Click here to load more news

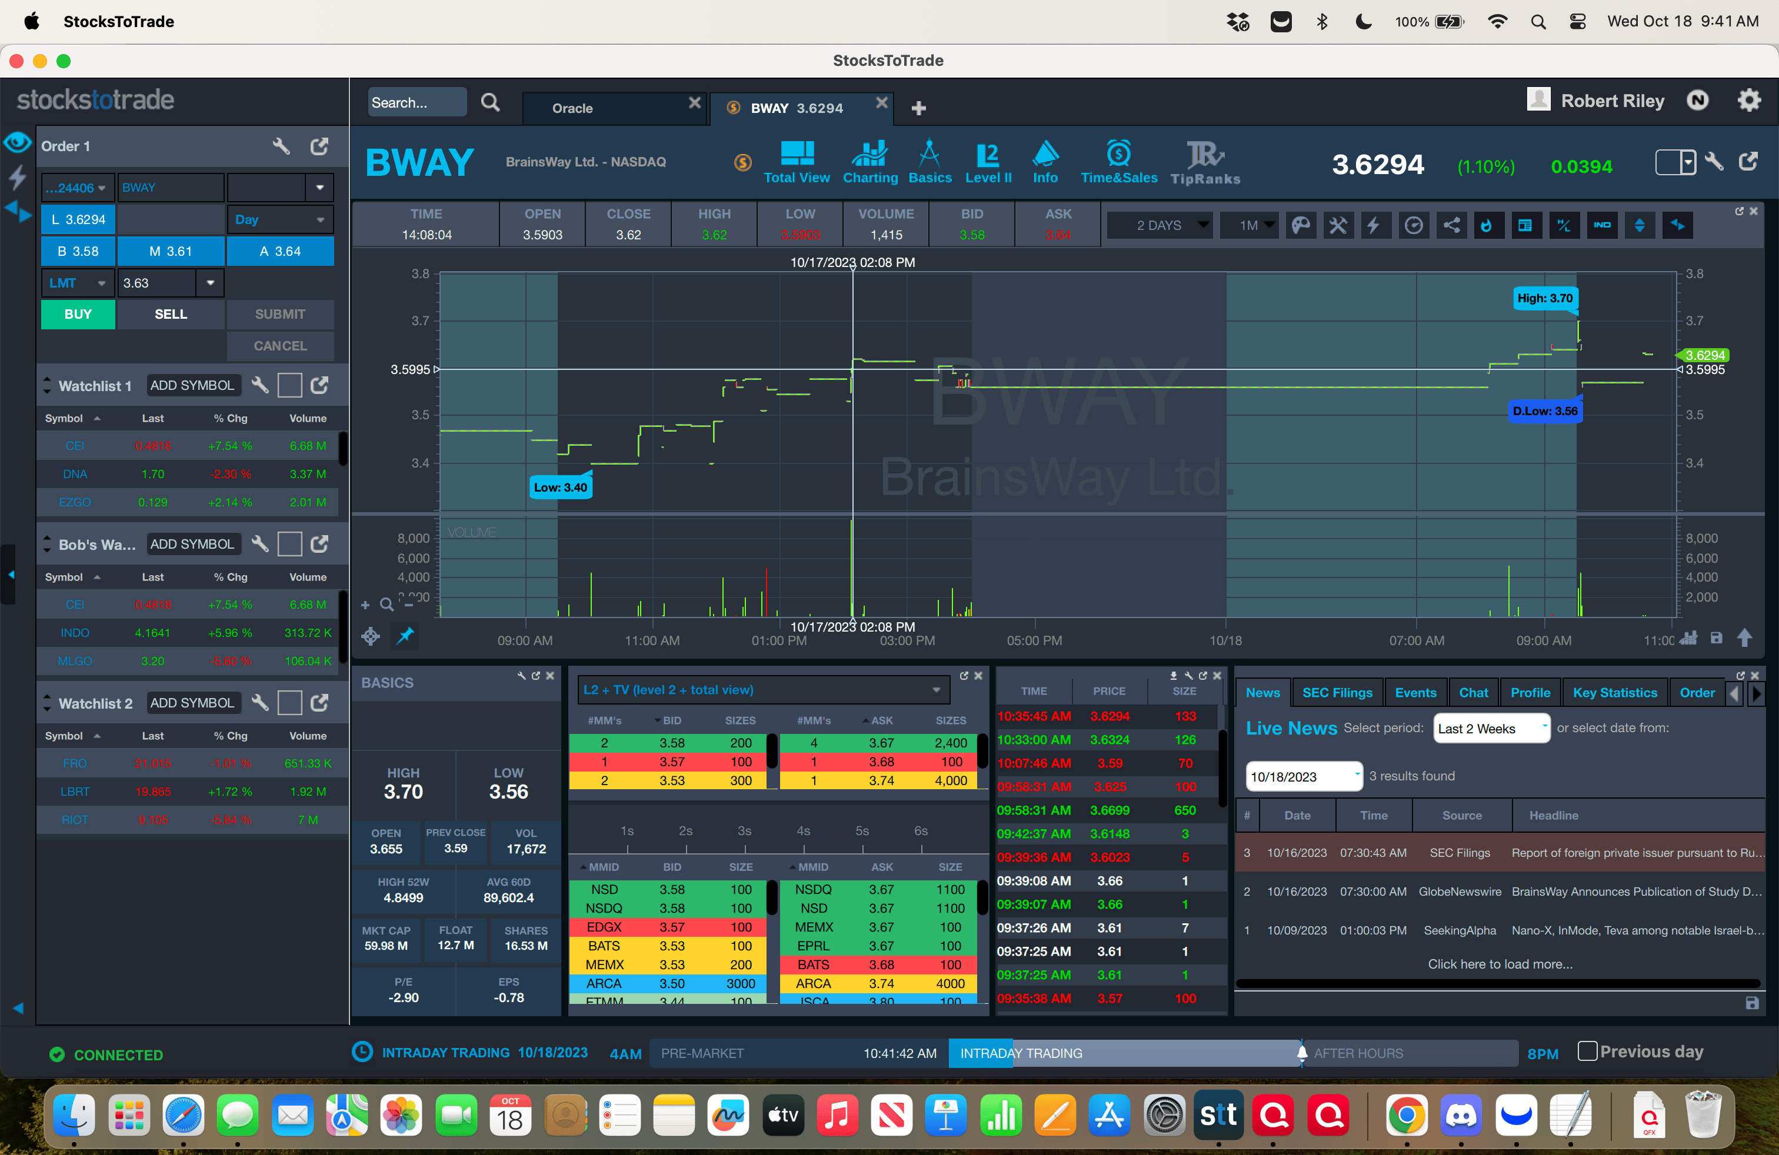pyautogui.click(x=1500, y=964)
